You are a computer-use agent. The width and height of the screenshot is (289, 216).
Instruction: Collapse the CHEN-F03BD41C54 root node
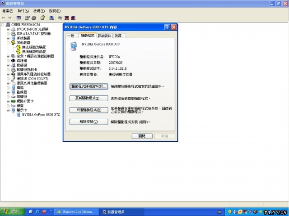pyautogui.click(x=3, y=25)
